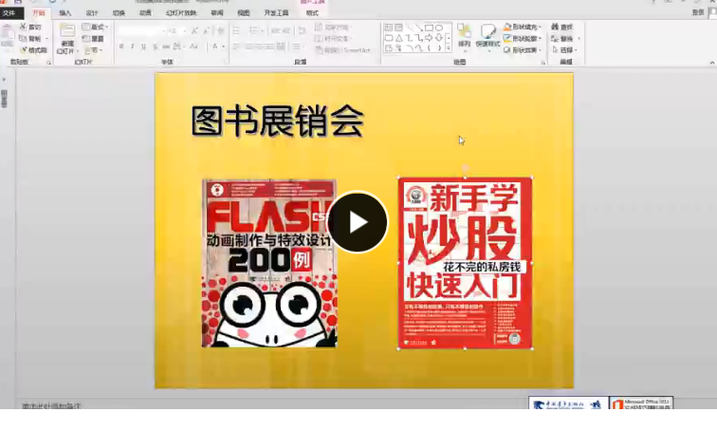Open the 选择 (Select) dropdown
Viewport: 717px width, 431px height.
point(565,50)
